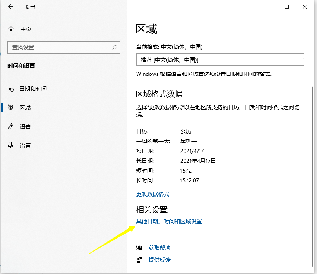Select 区域 menu item in left navigation

[25, 107]
